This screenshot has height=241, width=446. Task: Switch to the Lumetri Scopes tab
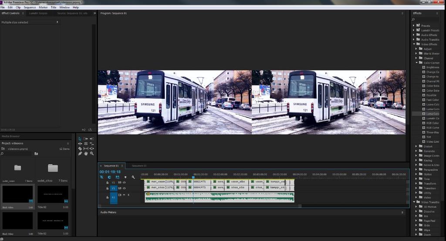pyautogui.click(x=38, y=13)
